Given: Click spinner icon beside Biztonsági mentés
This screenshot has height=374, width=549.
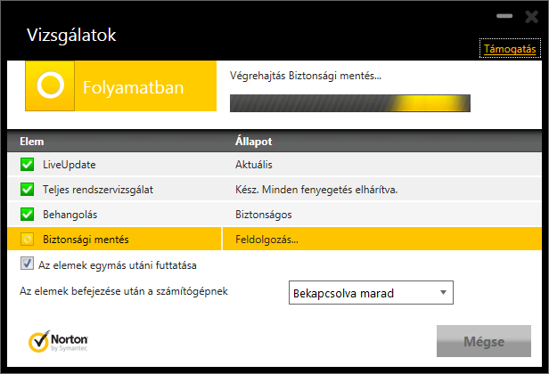Looking at the screenshot, I should pos(27,239).
